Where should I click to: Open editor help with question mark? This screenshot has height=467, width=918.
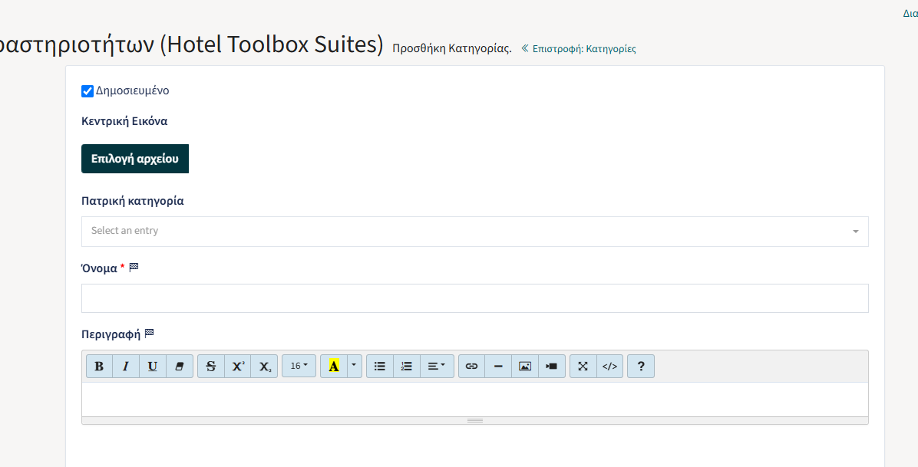pyautogui.click(x=641, y=367)
